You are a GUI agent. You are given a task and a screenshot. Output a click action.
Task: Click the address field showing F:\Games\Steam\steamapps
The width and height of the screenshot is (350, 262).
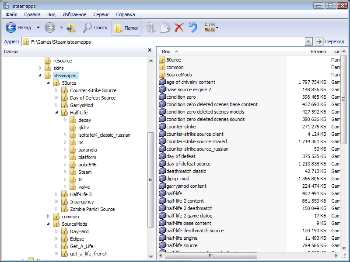click(x=166, y=41)
